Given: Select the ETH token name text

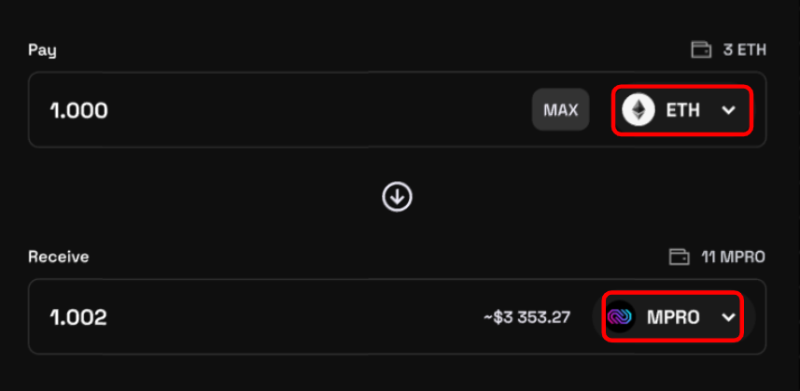Looking at the screenshot, I should [x=682, y=110].
